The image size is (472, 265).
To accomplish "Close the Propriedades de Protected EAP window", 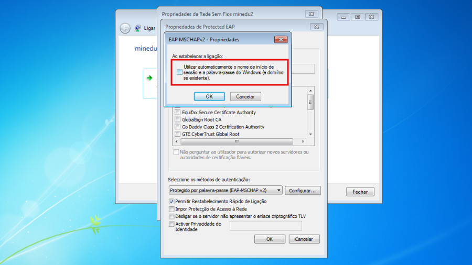I will click(317, 27).
